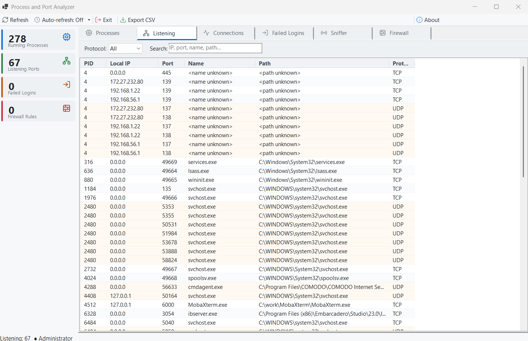Click the Auto-refresh clock icon

(37, 20)
